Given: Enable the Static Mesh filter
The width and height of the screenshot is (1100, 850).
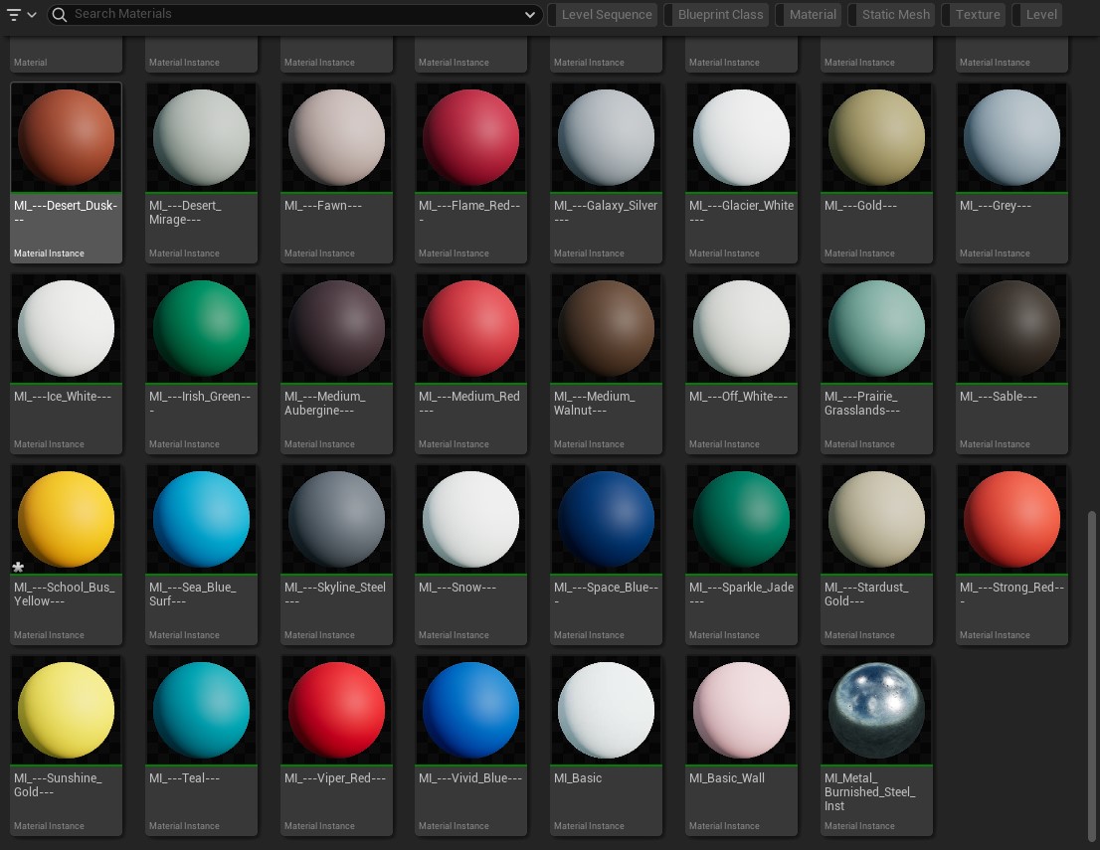Looking at the screenshot, I should point(895,15).
